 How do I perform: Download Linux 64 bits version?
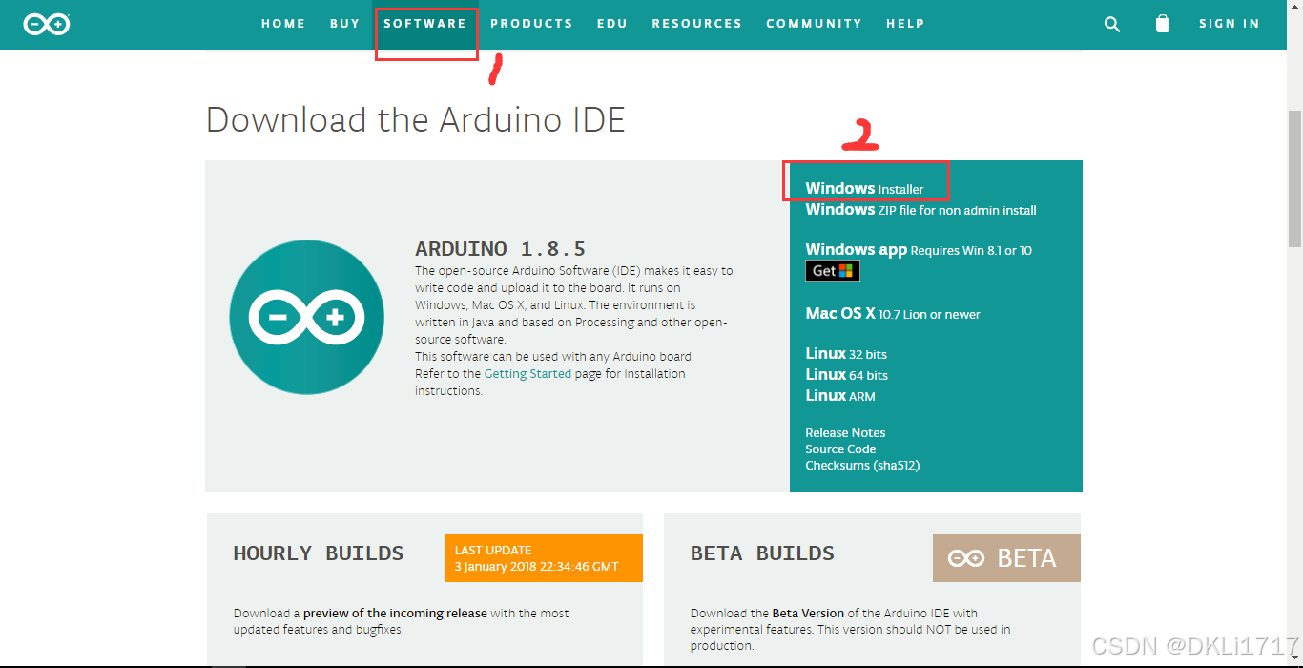(x=846, y=374)
